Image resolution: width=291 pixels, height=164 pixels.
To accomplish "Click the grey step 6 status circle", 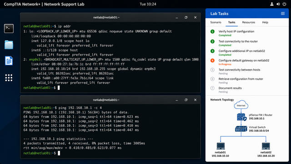I will [212, 79].
